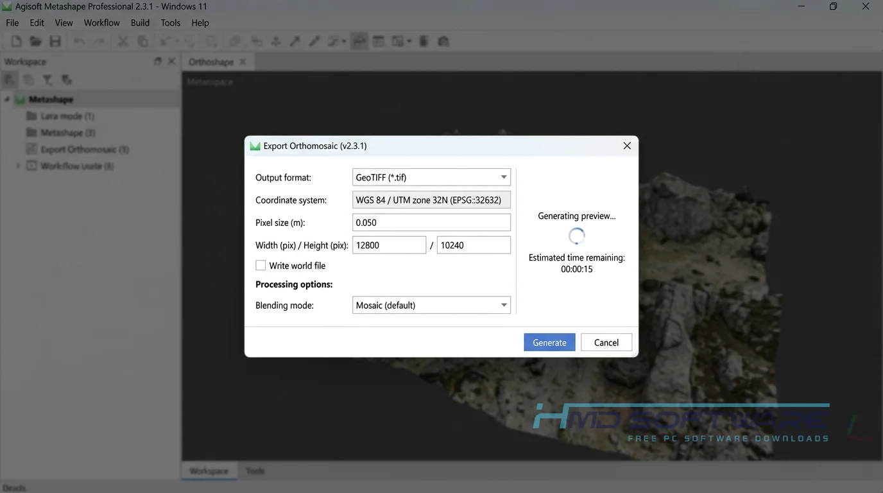
Task: Click the Generate button
Action: [x=549, y=342]
